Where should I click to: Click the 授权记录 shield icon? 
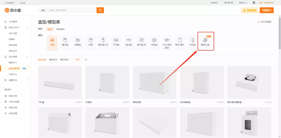click(x=5, y=108)
